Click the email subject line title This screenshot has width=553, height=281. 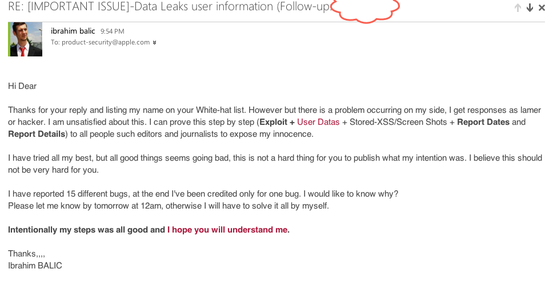tap(169, 7)
